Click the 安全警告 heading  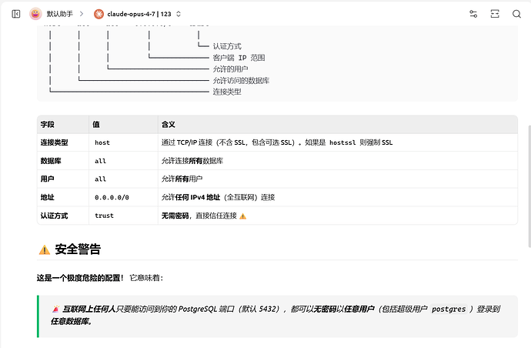pyautogui.click(x=78, y=249)
